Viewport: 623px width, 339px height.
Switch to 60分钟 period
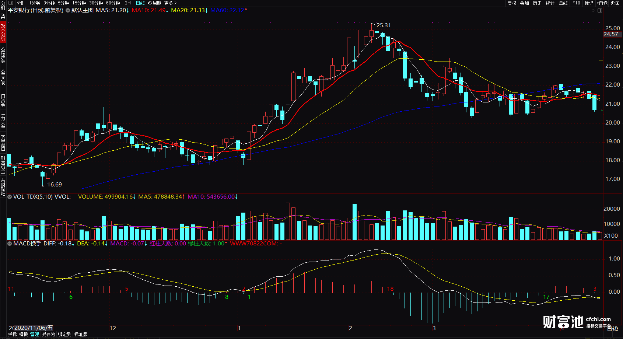113,3
